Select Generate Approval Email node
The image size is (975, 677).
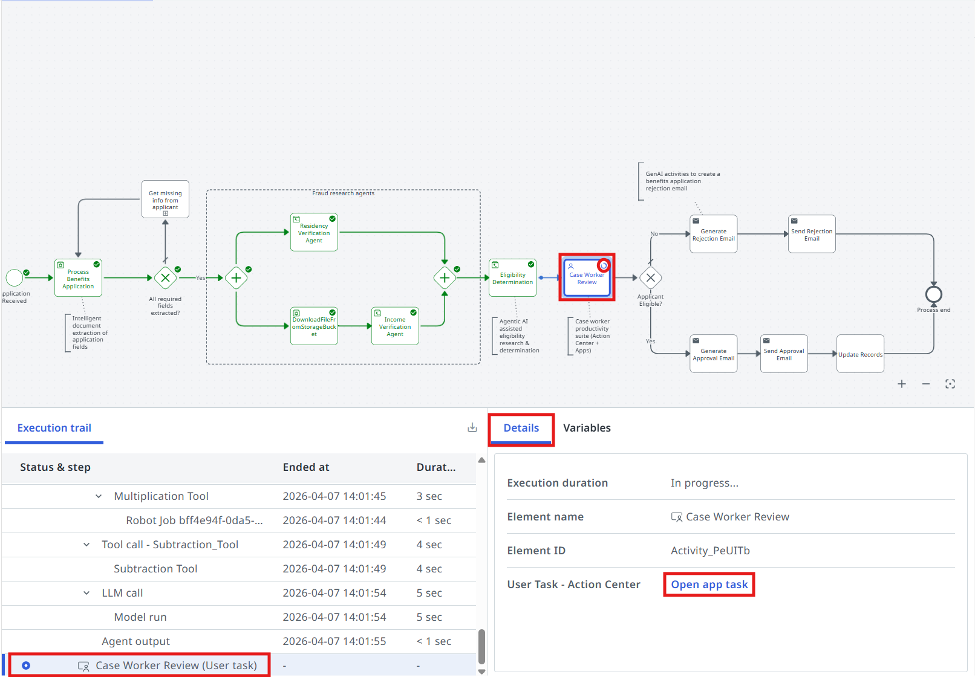(714, 354)
